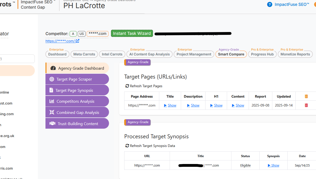
Task: Click the Report date 2025-09-08
Action: pyautogui.click(x=260, y=105)
